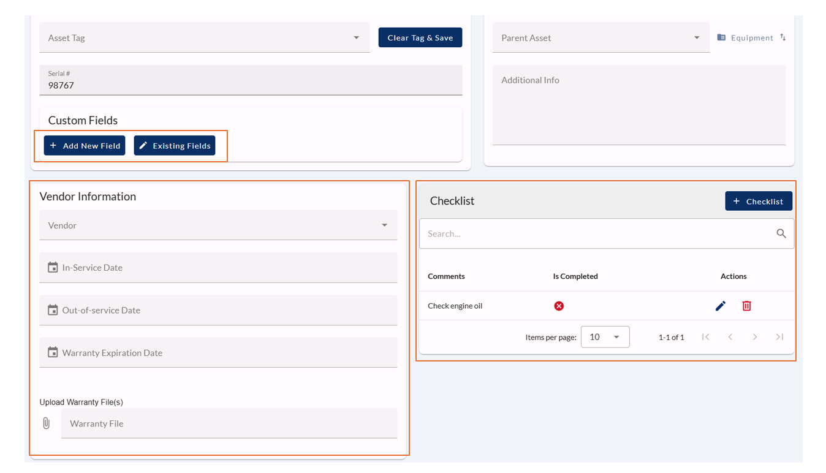The width and height of the screenshot is (826, 473).
Task: Open the Out-of-service Date calendar icon
Action: point(53,310)
